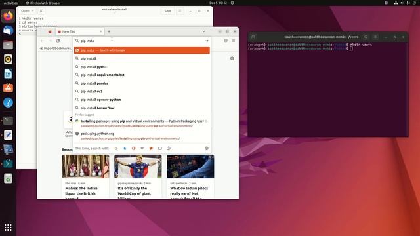Open the packaging.python.org suggestion

[142, 136]
